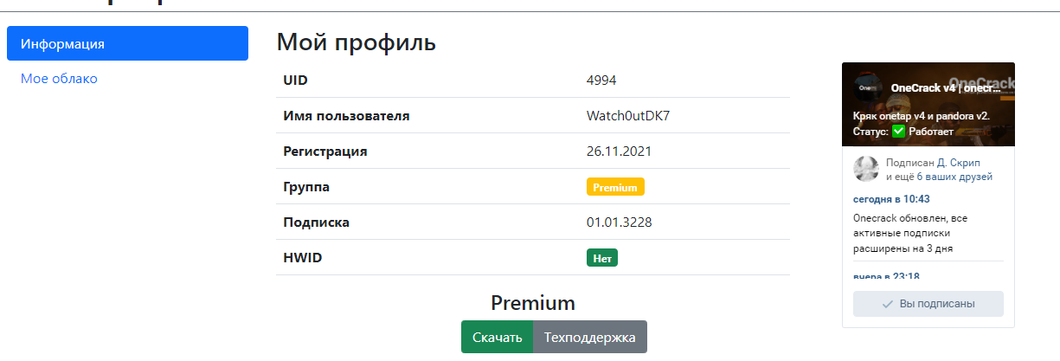Click the 6 ваших друзей link
The width and height of the screenshot is (1060, 361).
click(x=954, y=177)
